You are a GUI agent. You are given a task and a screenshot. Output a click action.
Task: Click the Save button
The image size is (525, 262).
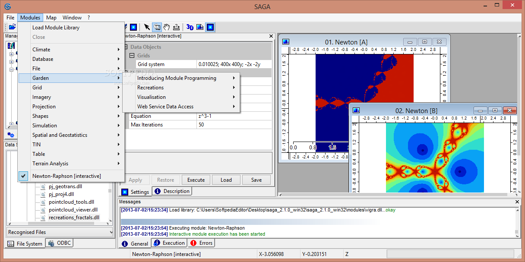[x=256, y=180]
